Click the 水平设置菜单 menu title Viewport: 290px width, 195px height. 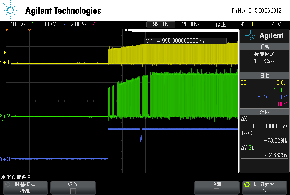[x=16, y=177]
